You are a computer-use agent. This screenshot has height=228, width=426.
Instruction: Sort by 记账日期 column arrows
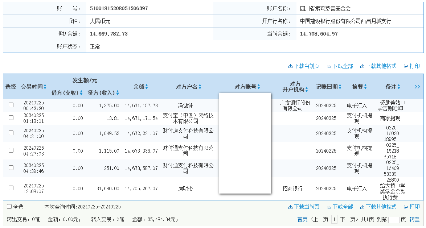(x=340, y=87)
